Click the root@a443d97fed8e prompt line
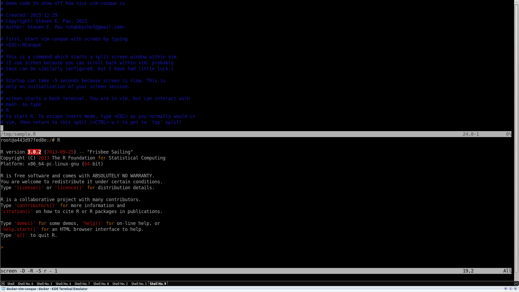The image size is (519, 292). pos(30,140)
